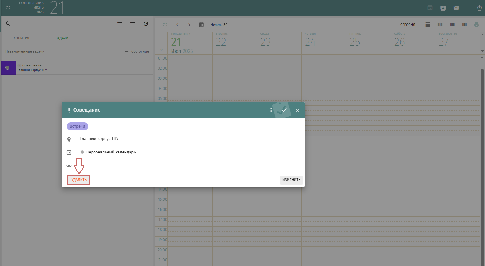Switch to the day view icon

click(428, 25)
